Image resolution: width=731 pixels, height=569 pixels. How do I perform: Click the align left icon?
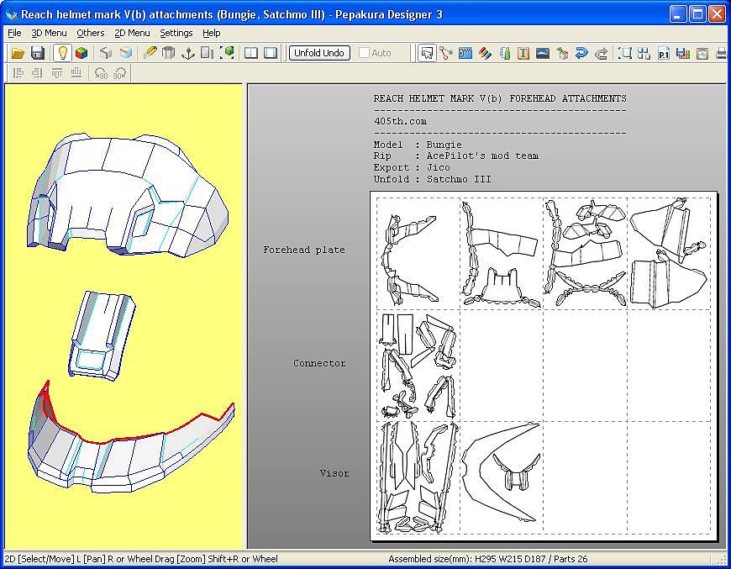(x=18, y=73)
